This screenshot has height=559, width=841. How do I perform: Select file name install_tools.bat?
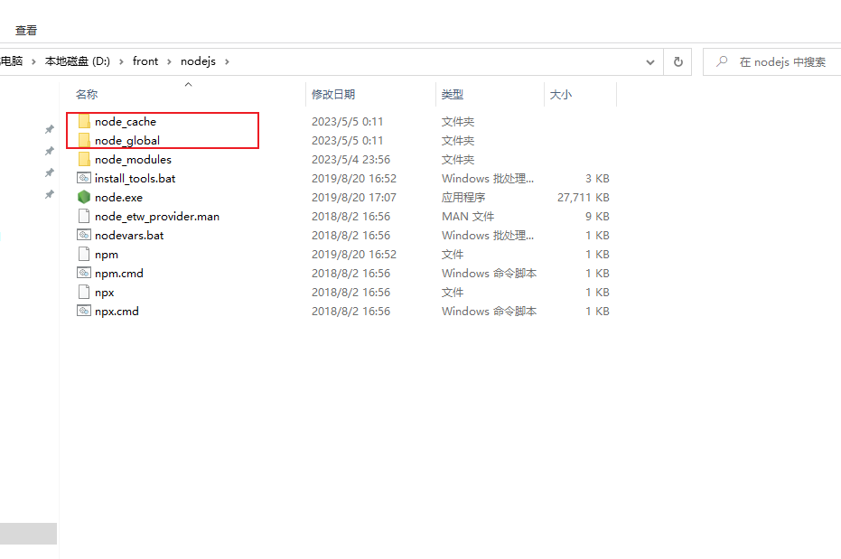pyautogui.click(x=135, y=179)
